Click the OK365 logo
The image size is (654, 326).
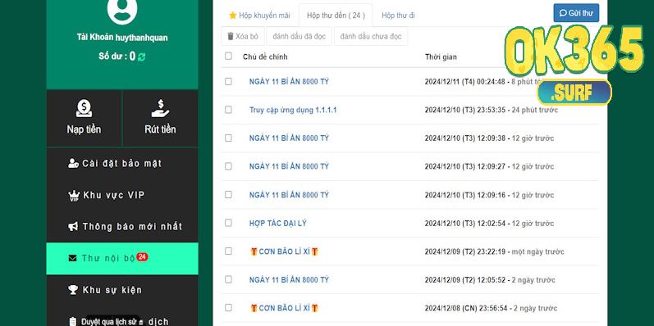(x=574, y=65)
